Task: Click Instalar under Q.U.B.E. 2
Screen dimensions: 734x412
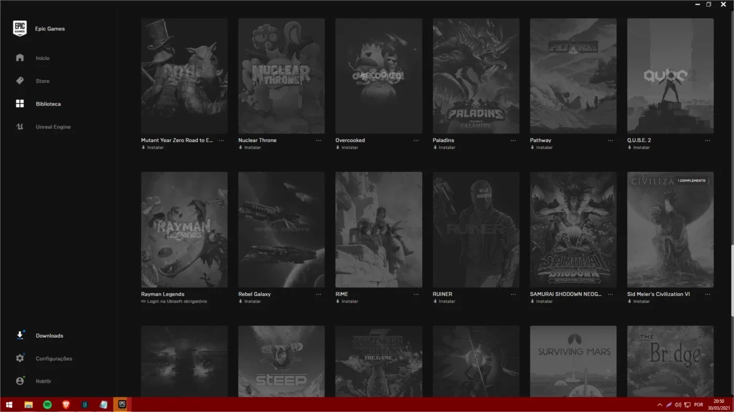Action: (639, 148)
